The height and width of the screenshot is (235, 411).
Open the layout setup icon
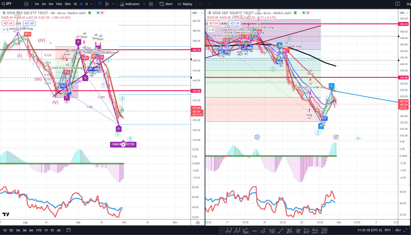pyautogui.click(x=397, y=4)
